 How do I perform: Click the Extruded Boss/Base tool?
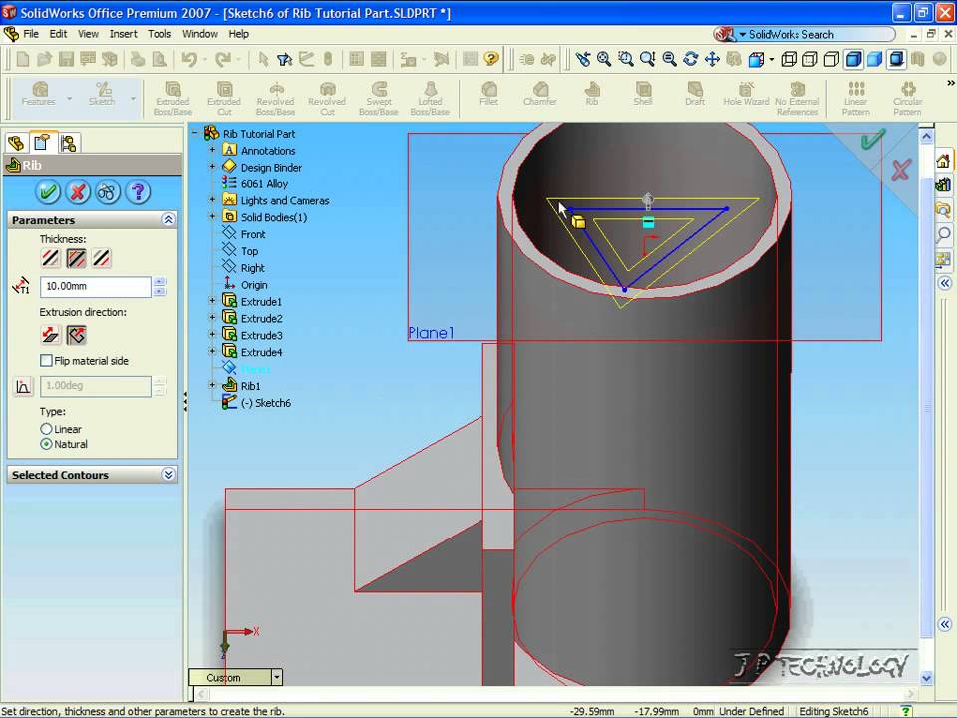click(172, 99)
